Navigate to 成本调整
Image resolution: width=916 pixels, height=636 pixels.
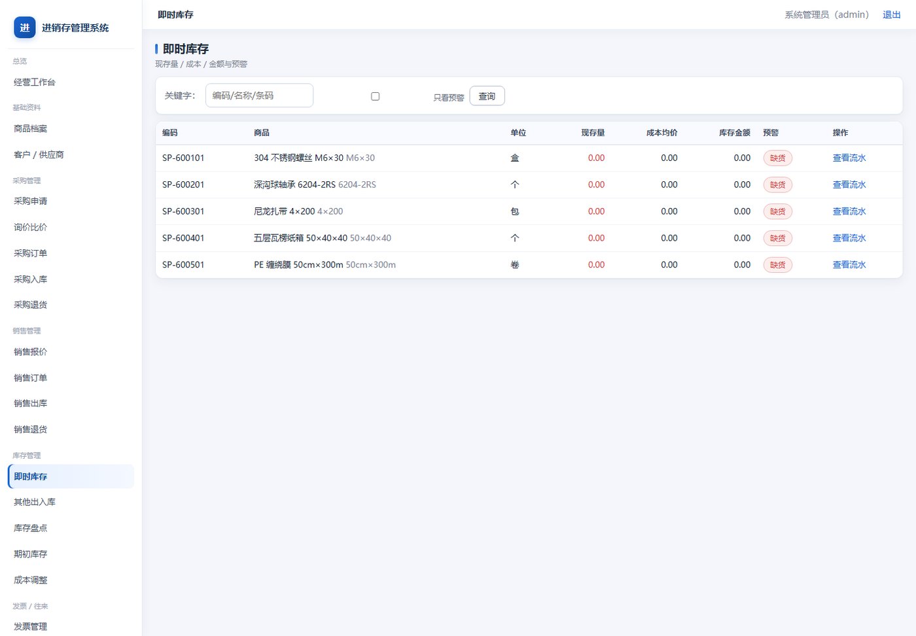pyautogui.click(x=71, y=580)
